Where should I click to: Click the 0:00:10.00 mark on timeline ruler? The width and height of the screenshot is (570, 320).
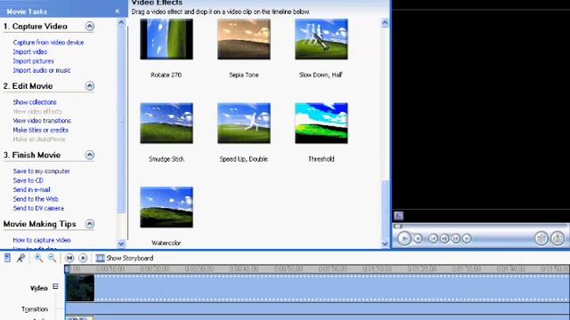point(110,268)
